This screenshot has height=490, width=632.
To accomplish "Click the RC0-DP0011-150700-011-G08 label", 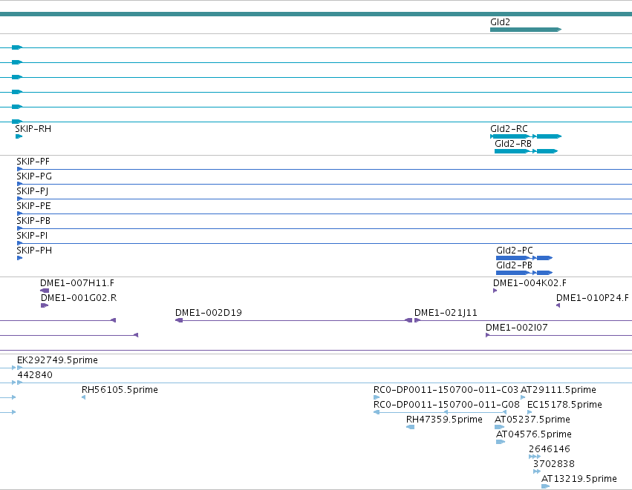I will 446,405.
